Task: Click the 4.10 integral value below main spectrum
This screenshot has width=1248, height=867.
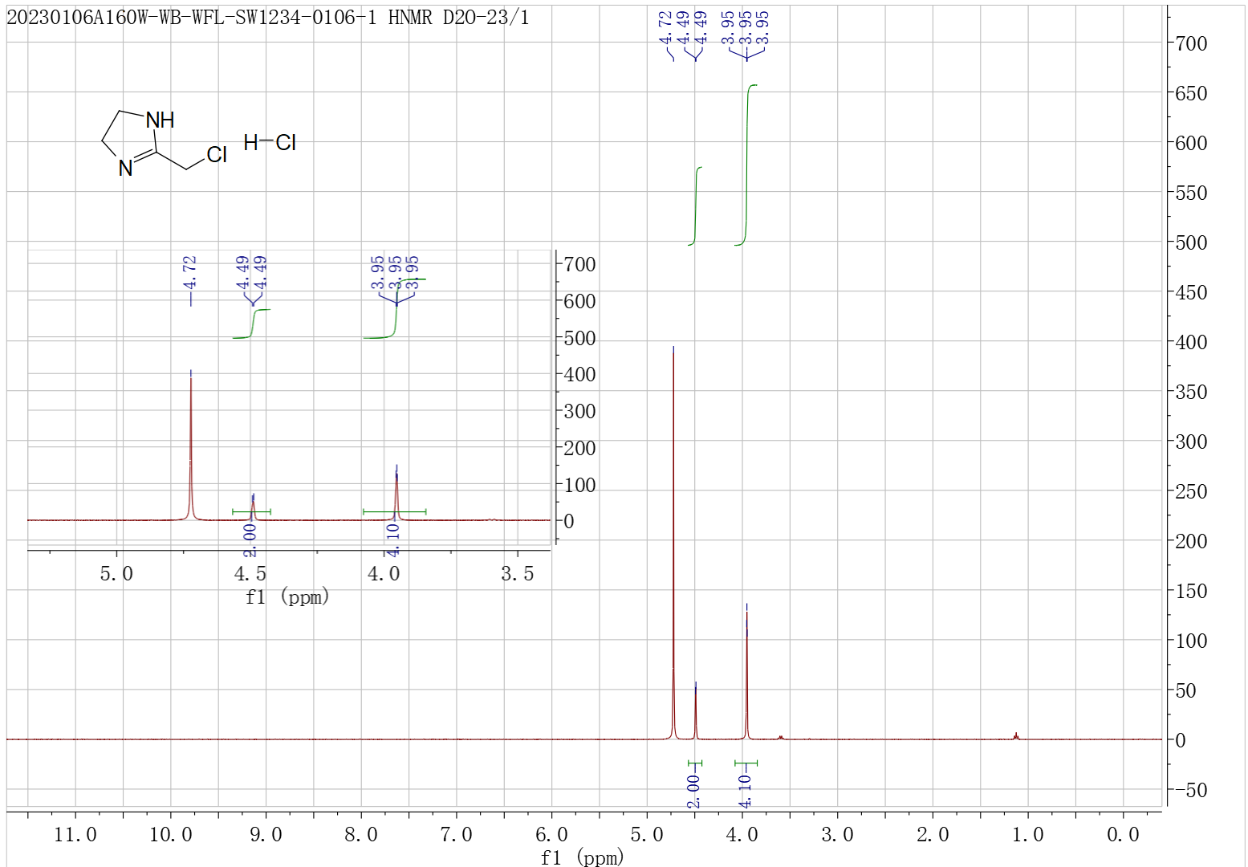Action: pos(746,792)
